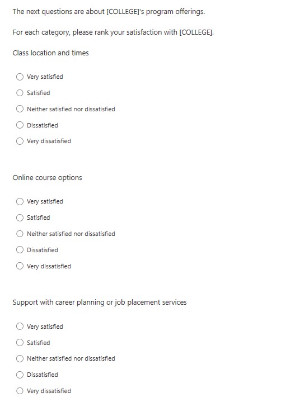The width and height of the screenshot is (281, 402).
Task: Select Very satisfied for career planning support
Action: (x=20, y=327)
